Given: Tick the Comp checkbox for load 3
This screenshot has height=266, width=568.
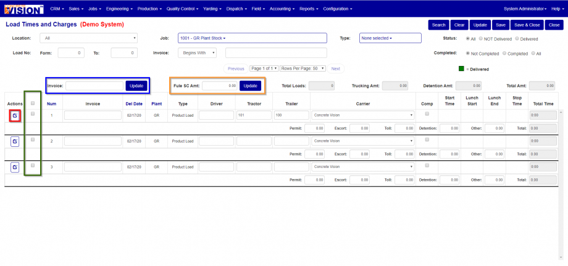Looking at the screenshot, I should click(x=427, y=165).
